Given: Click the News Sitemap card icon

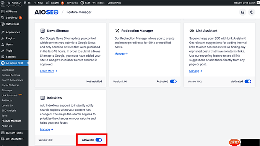Looking at the screenshot, I should coord(42,31).
